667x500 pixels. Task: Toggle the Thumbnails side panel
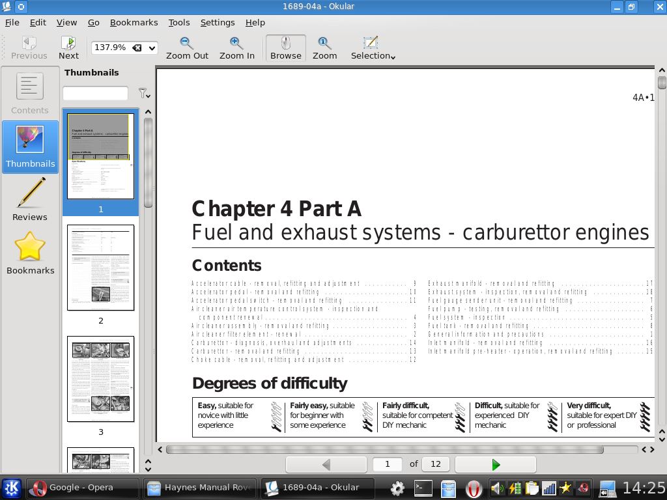point(30,146)
